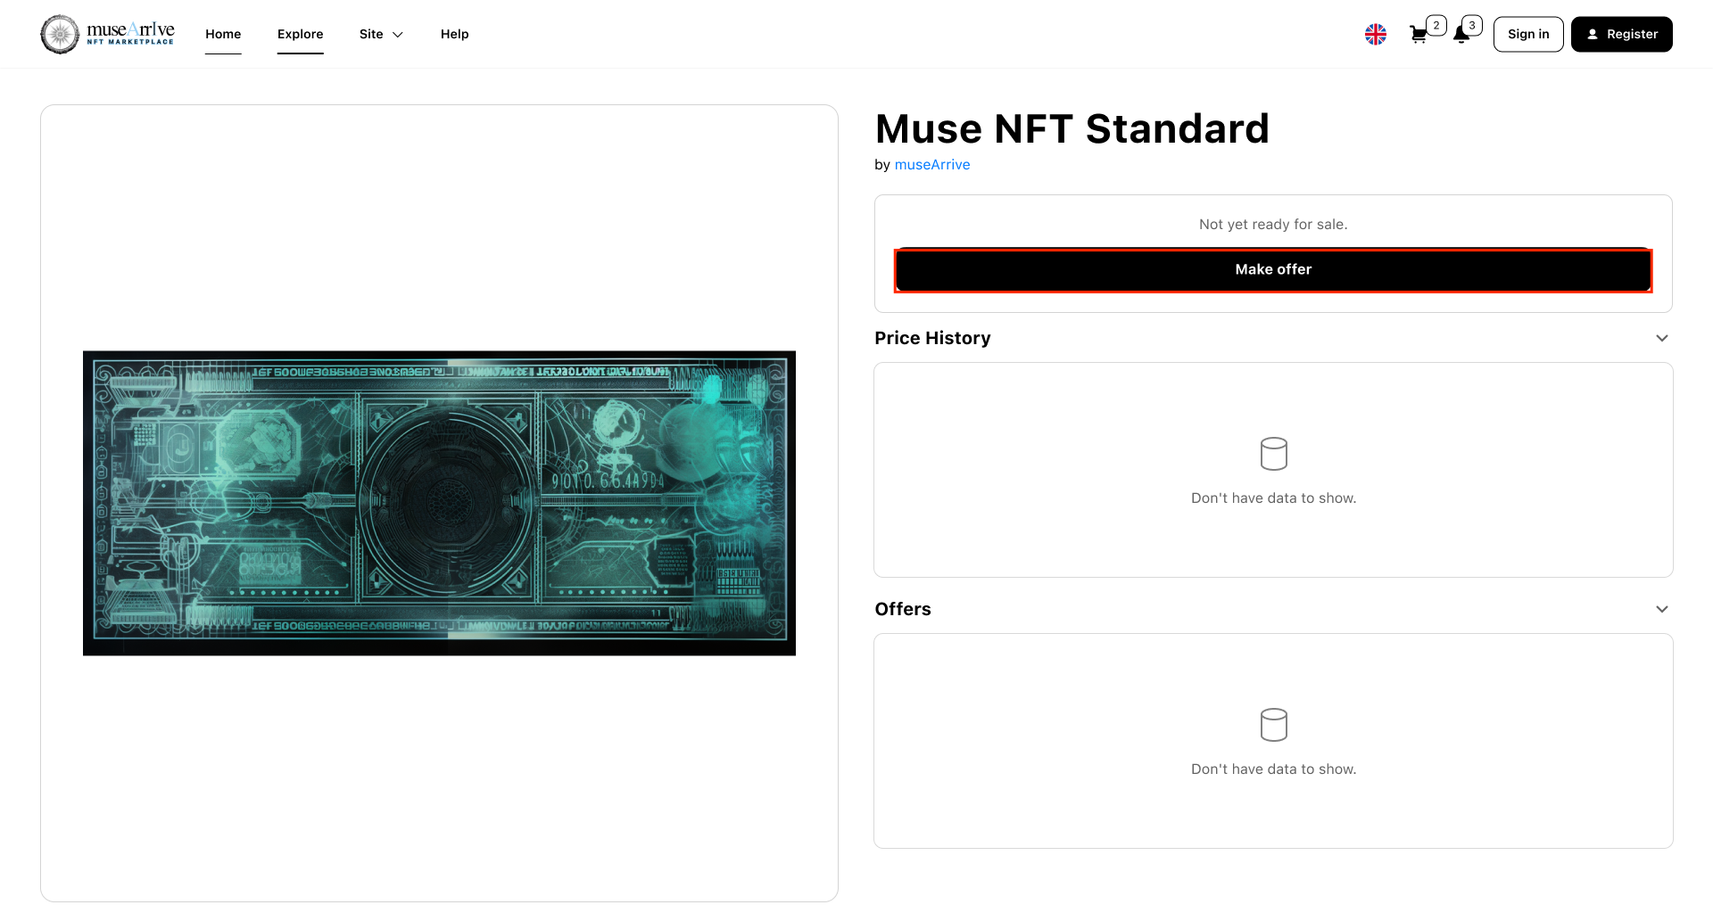
Task: Click the Register button
Action: click(x=1621, y=34)
